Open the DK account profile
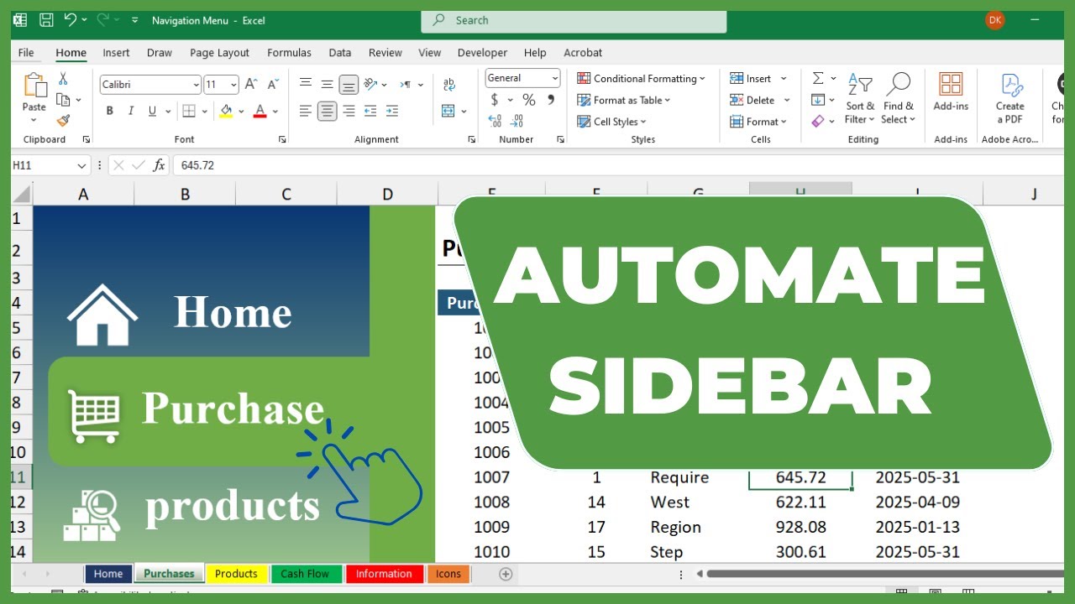The height and width of the screenshot is (604, 1075). [995, 20]
